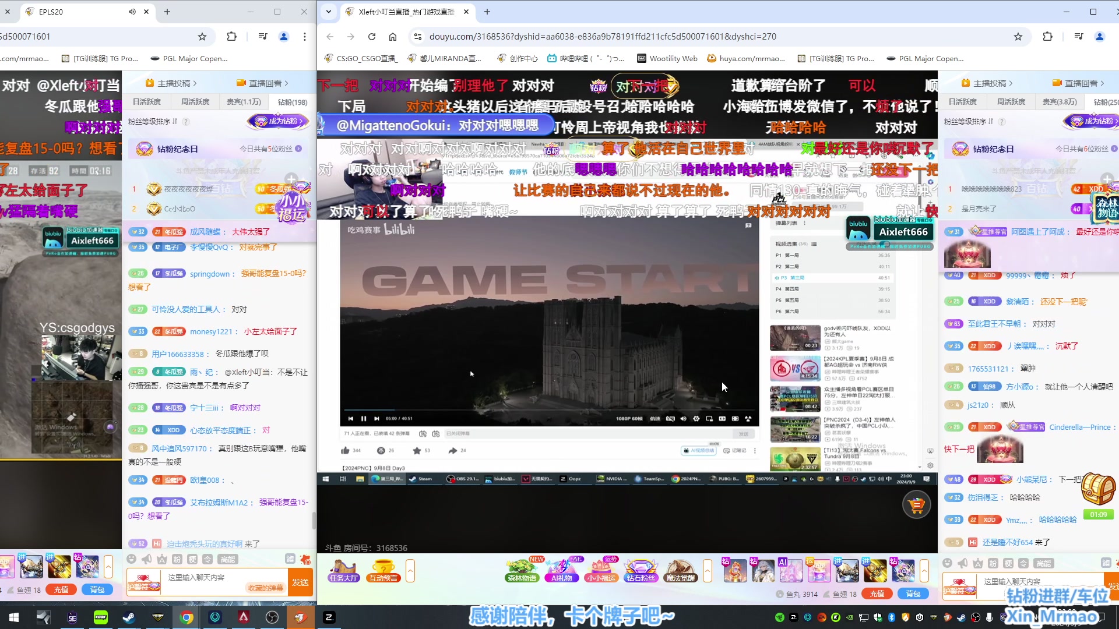Expand arrow next to 魔法觉醒
The height and width of the screenshot is (629, 1119).
point(708,571)
